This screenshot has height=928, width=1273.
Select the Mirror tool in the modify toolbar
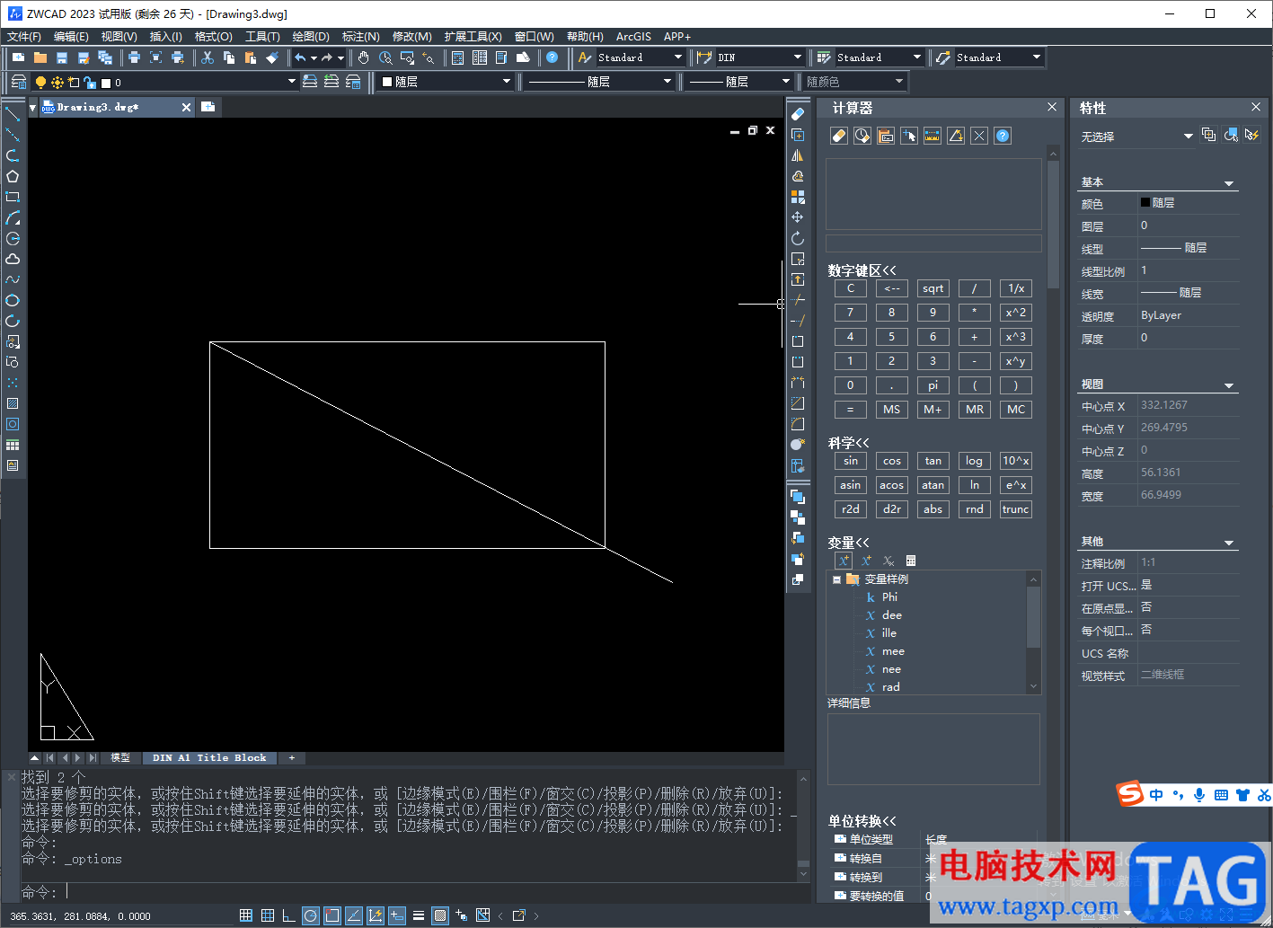(797, 155)
